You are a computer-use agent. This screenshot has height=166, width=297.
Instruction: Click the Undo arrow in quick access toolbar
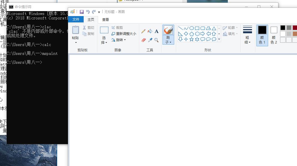pyautogui.click(x=88, y=12)
